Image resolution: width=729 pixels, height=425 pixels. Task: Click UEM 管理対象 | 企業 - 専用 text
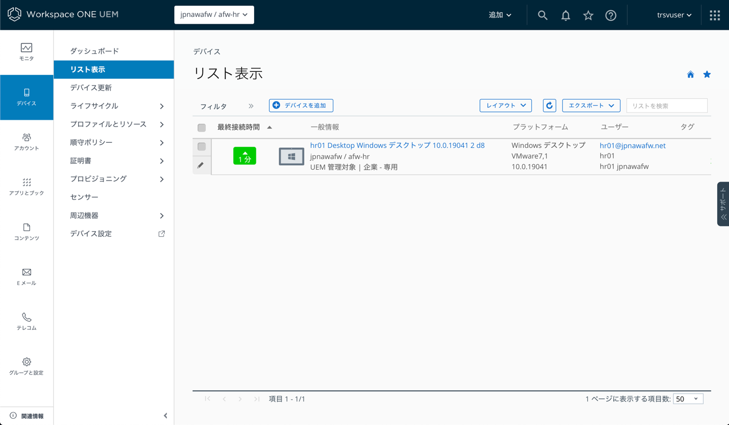[354, 167]
